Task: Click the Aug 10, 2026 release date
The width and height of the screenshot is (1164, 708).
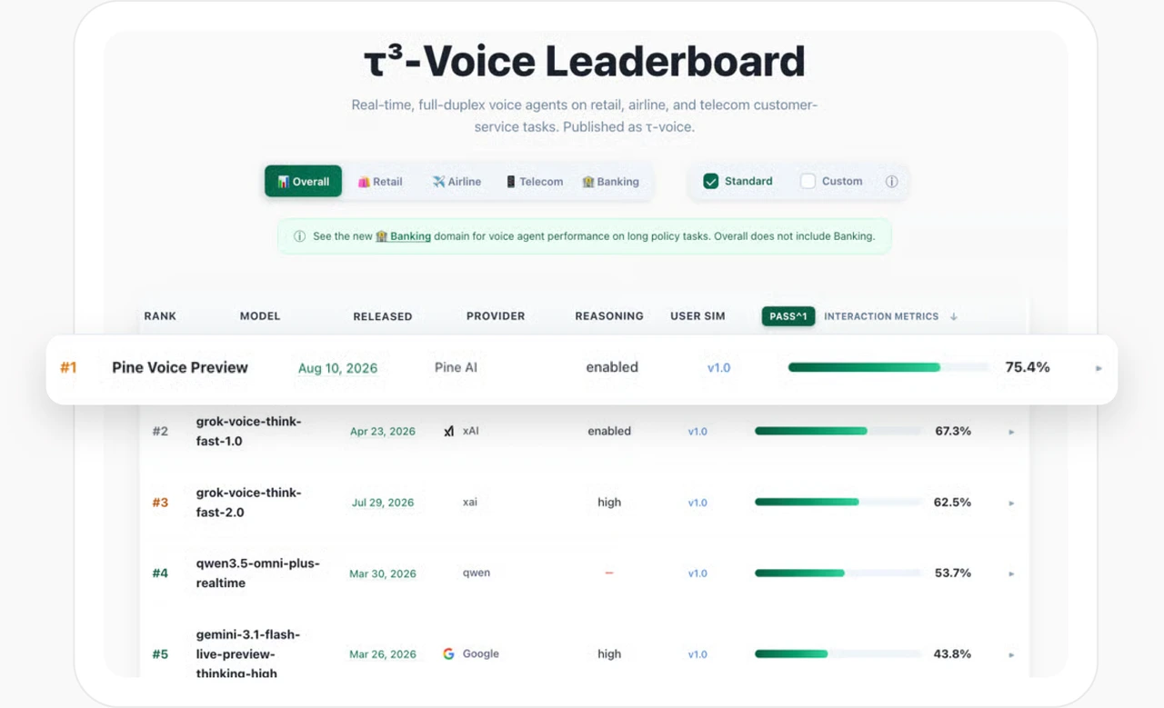Action: click(x=337, y=368)
